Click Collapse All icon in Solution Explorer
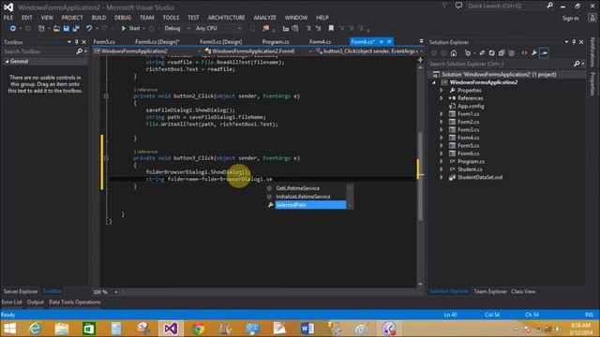The width and height of the screenshot is (600, 337). tap(502, 53)
